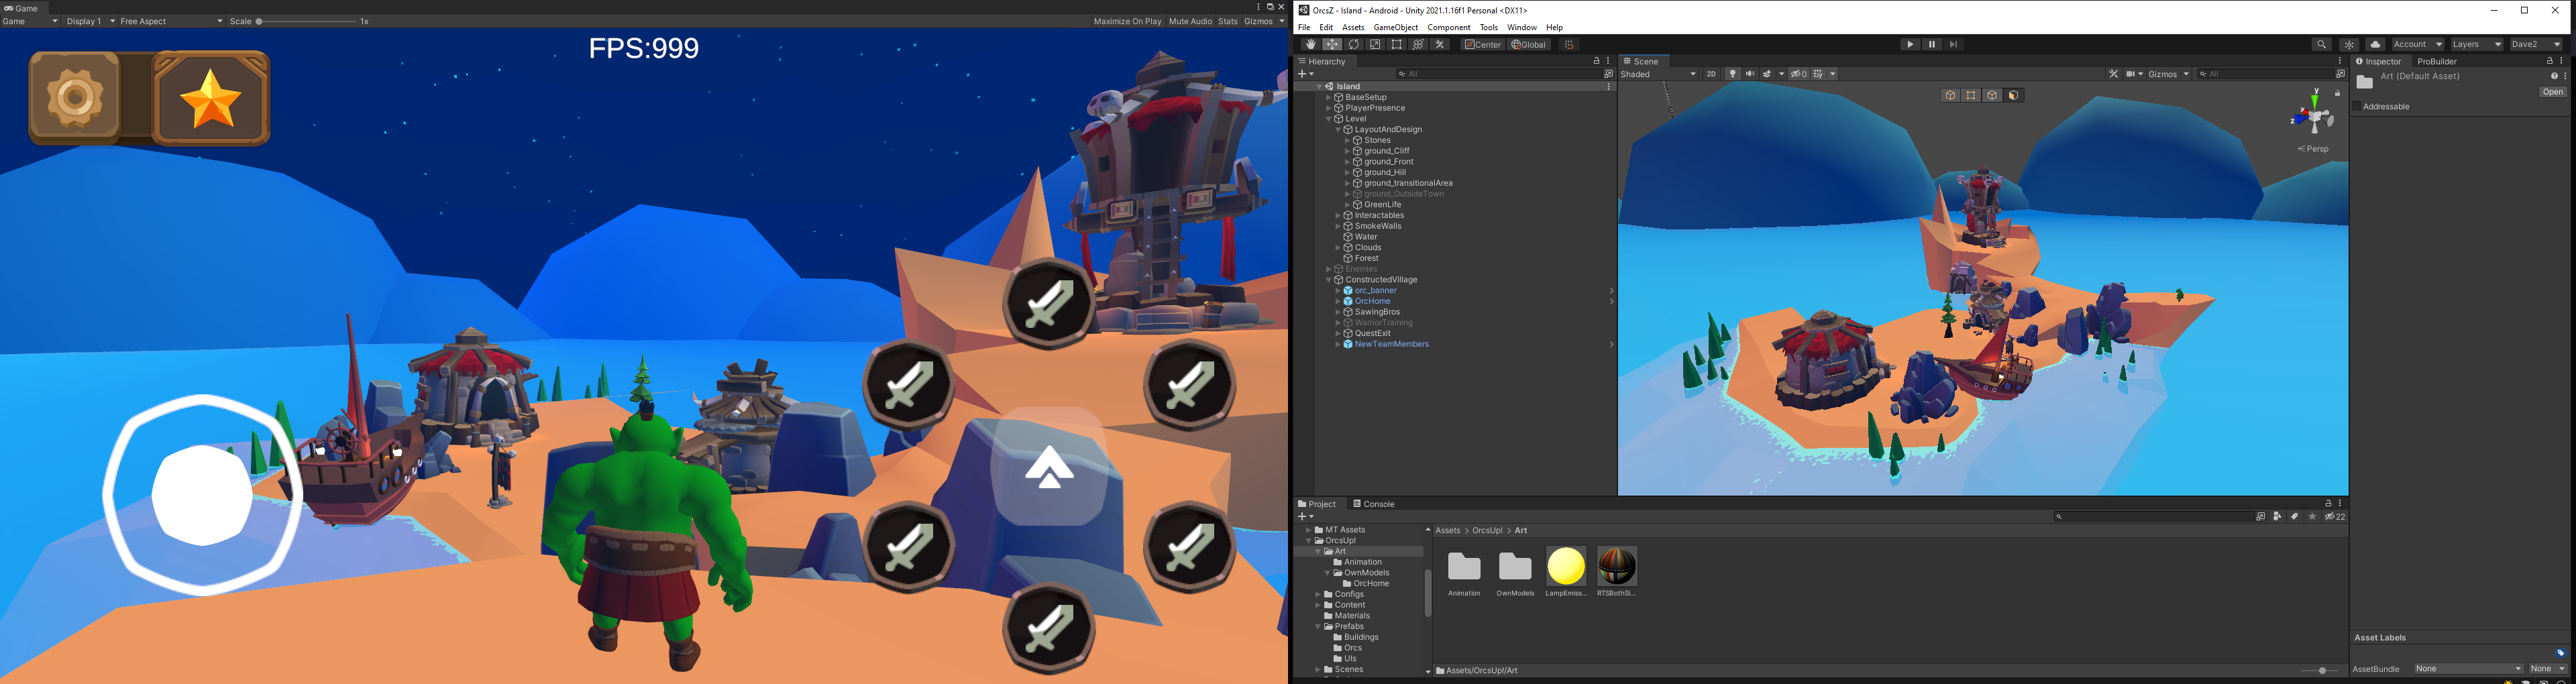Click the Step frame button

coord(1953,45)
